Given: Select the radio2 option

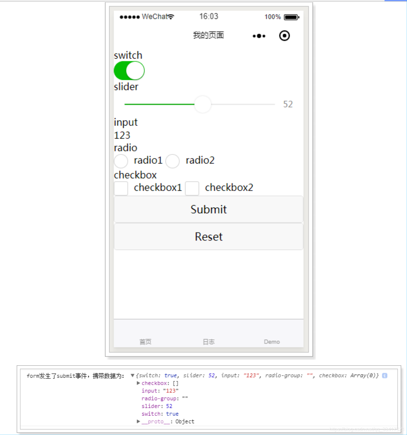Looking at the screenshot, I should point(172,161).
